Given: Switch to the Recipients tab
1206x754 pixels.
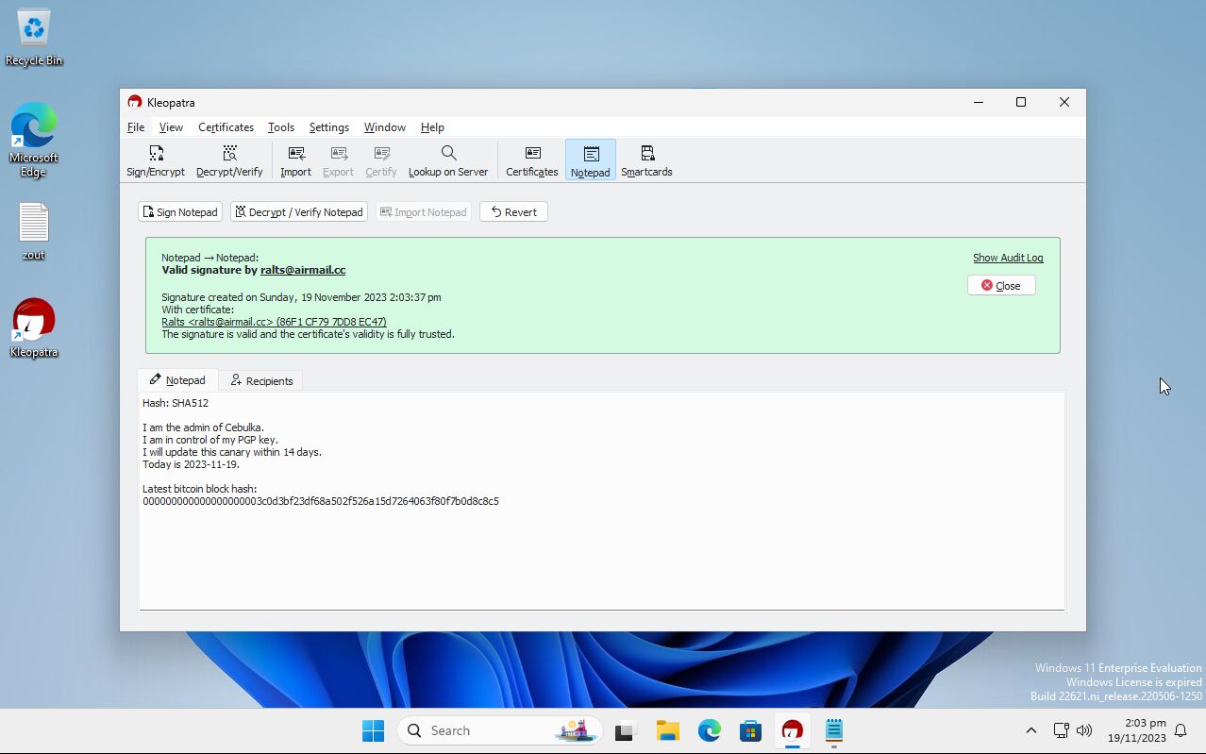Looking at the screenshot, I should (261, 381).
